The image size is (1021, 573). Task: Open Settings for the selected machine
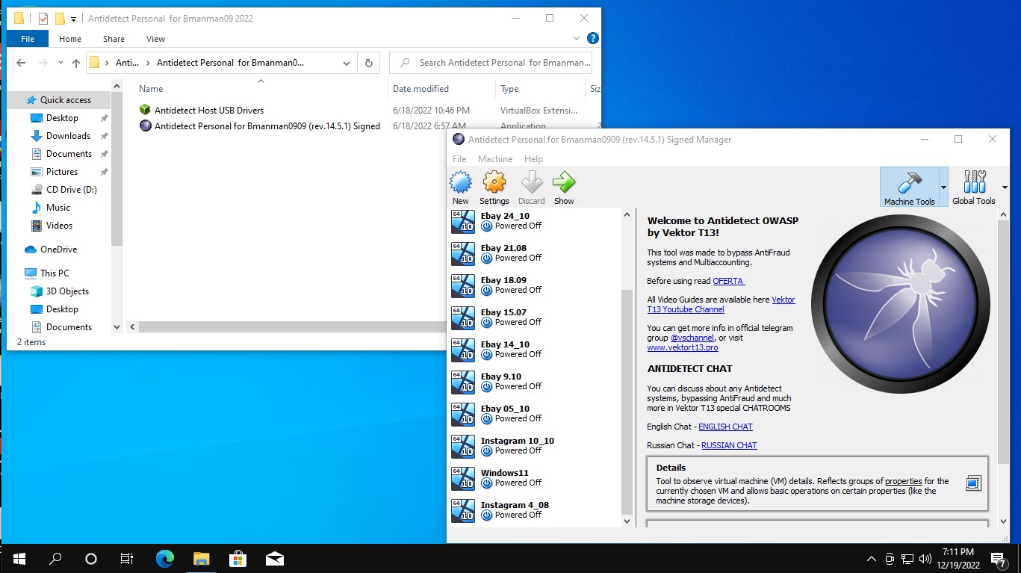(494, 186)
